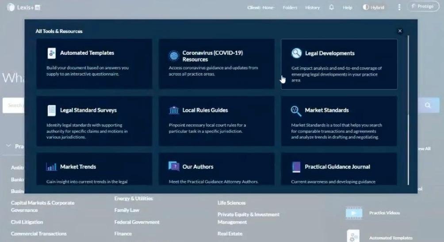Click the Our Authors icon
444x242 pixels.
(174, 166)
